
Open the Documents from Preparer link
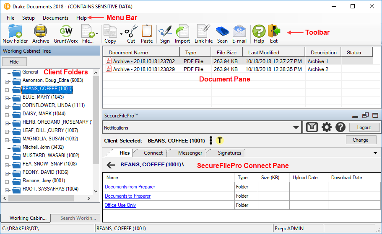(130, 187)
